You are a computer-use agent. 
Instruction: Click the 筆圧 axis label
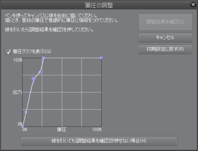pos(62,129)
